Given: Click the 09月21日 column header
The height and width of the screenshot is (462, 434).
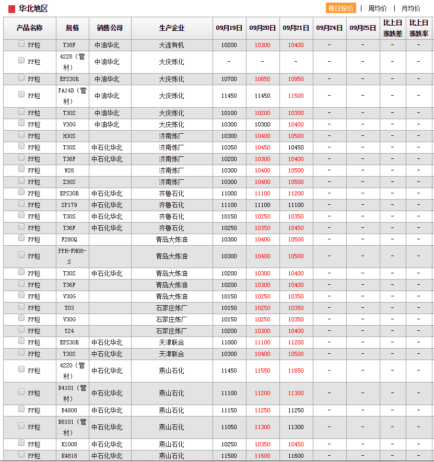Looking at the screenshot, I should click(296, 28).
